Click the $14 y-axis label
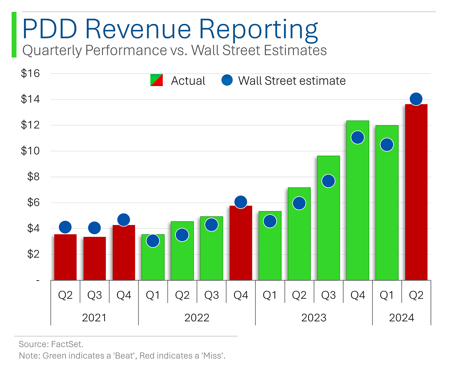This screenshot has height=374, width=453. pyautogui.click(x=30, y=99)
